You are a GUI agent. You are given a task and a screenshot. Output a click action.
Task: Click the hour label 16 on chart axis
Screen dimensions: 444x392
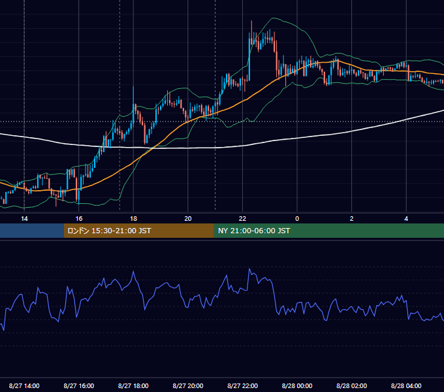click(79, 219)
